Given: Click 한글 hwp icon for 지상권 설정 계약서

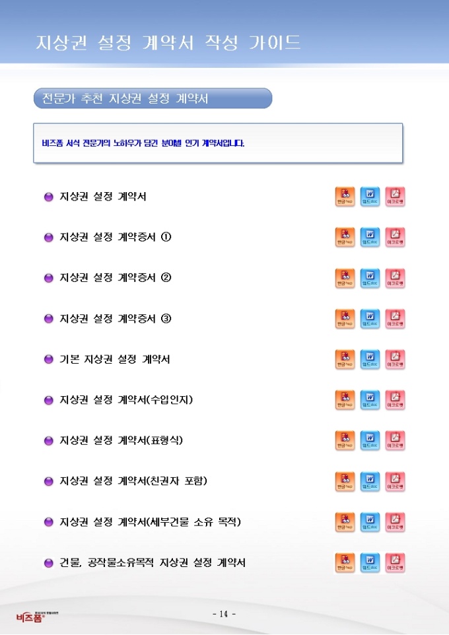Looking at the screenshot, I should 345,197.
